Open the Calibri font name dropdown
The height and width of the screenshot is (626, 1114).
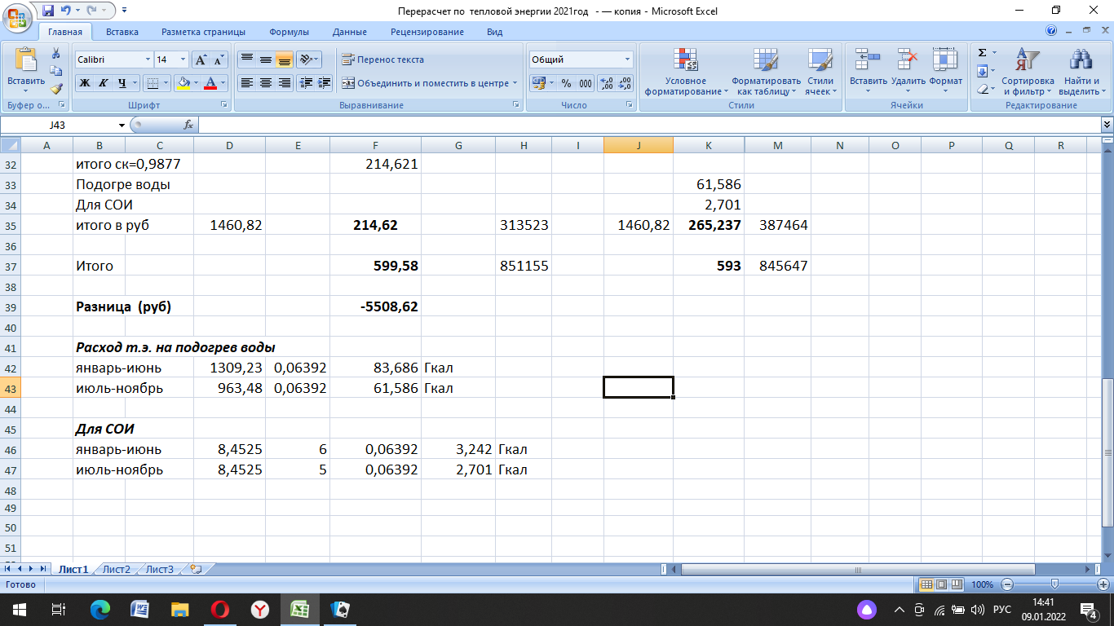click(x=148, y=60)
